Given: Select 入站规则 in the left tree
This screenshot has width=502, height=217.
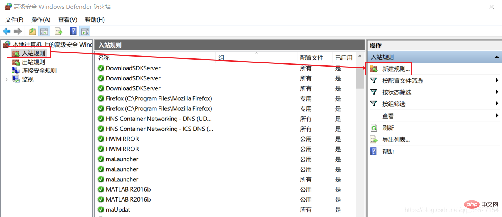Looking at the screenshot, I should [33, 53].
